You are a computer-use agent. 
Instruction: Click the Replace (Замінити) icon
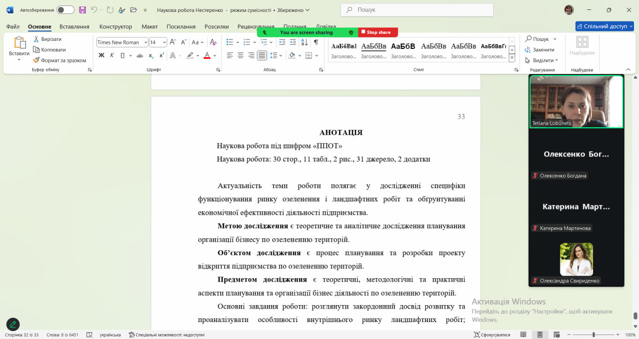pyautogui.click(x=528, y=50)
